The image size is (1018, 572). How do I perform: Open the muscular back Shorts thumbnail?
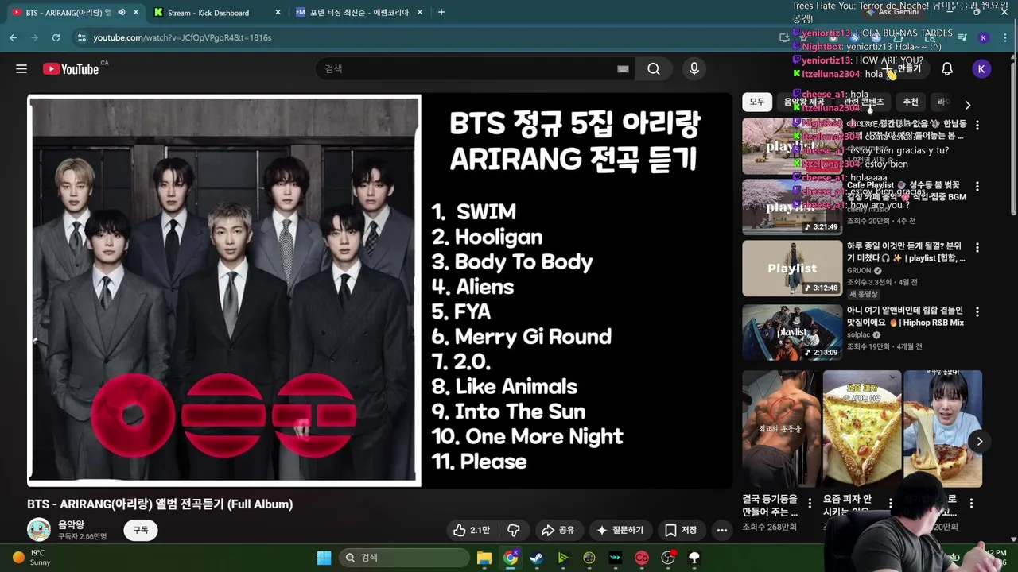(x=781, y=429)
